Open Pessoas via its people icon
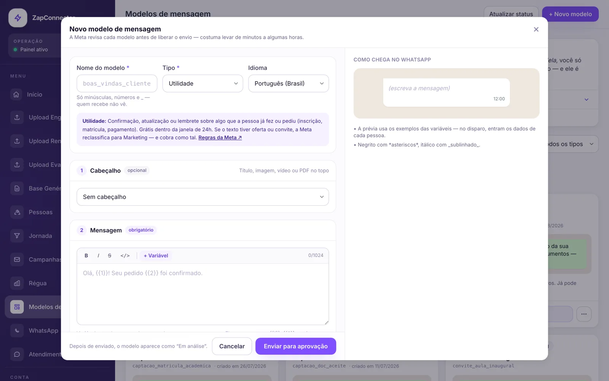Image resolution: width=609 pixels, height=381 pixels. click(17, 212)
